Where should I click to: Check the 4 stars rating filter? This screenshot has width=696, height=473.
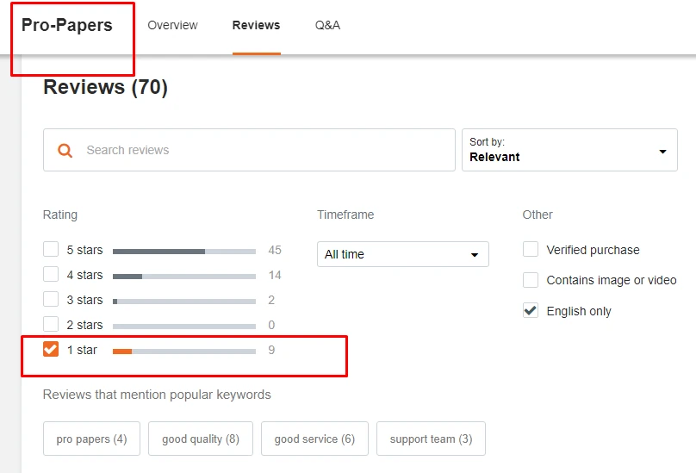[x=51, y=275]
